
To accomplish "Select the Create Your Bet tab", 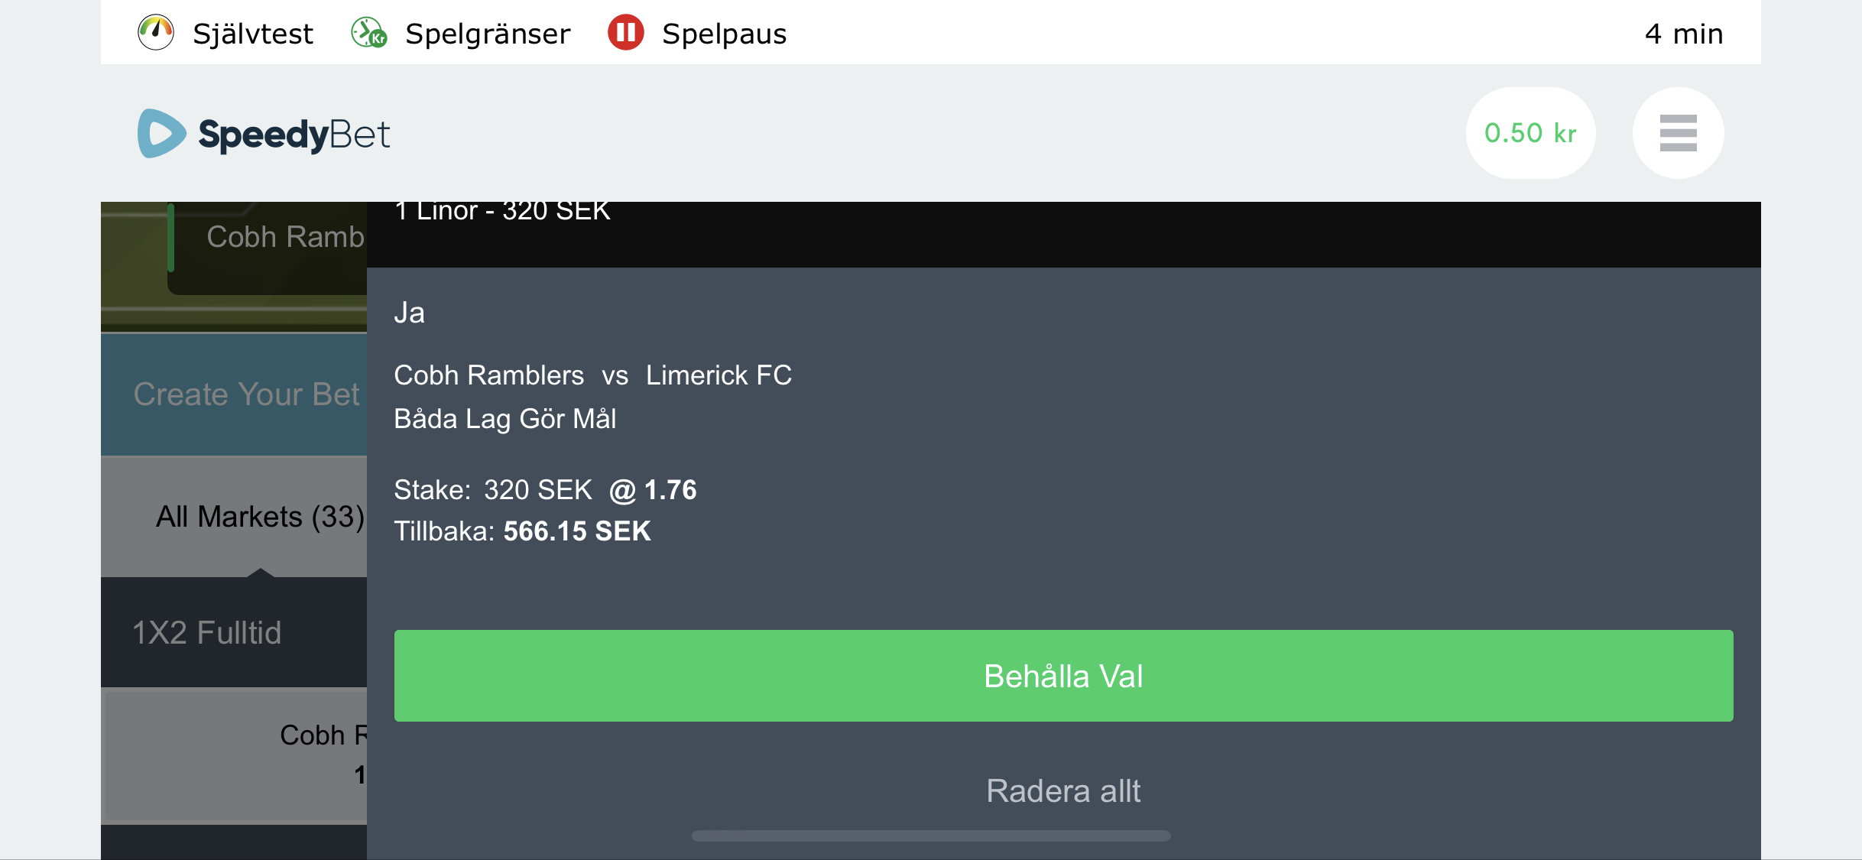I will coord(234,394).
